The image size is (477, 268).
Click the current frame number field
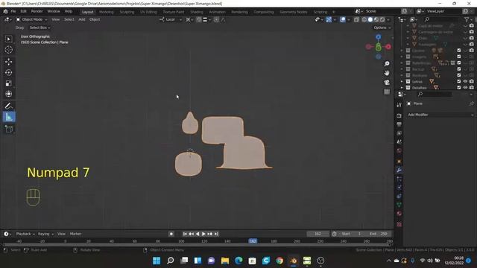coord(318,234)
